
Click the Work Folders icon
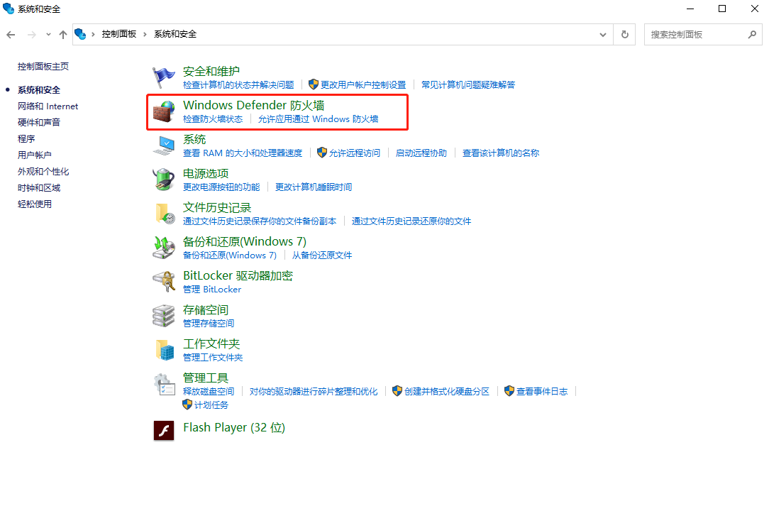(165, 350)
